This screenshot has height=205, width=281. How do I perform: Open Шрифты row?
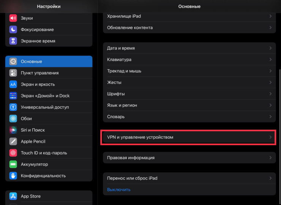189,94
